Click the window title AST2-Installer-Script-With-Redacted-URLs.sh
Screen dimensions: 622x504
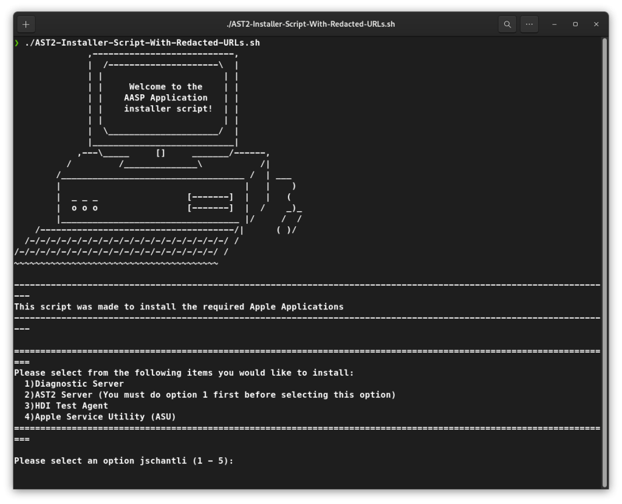click(x=310, y=24)
